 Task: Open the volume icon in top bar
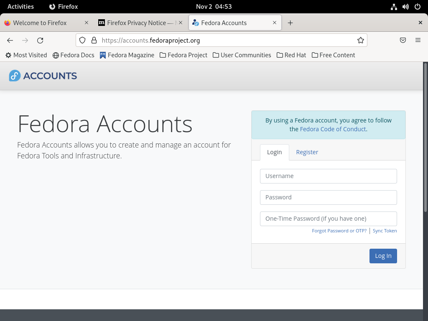[405, 7]
